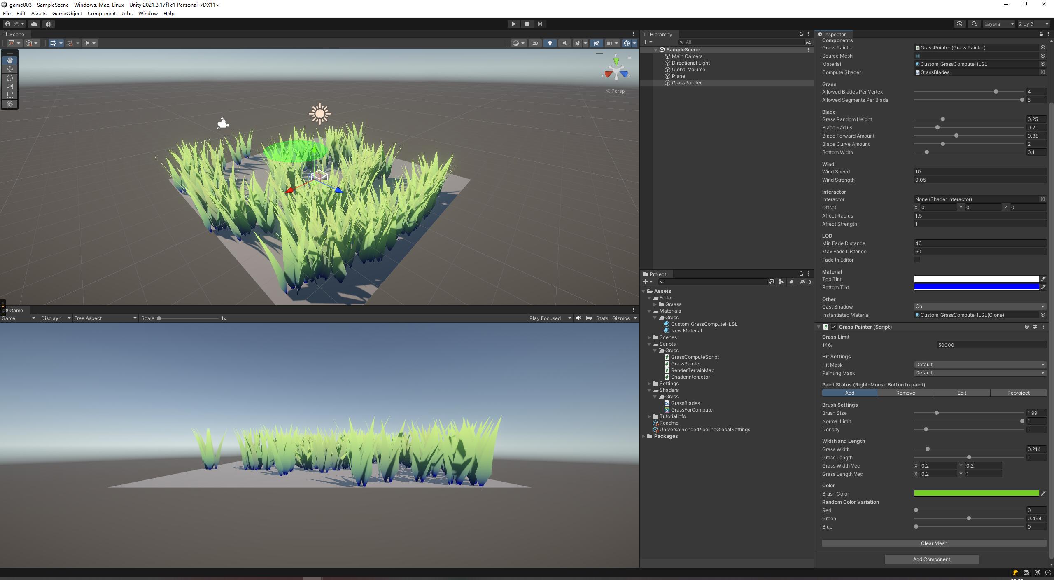
Task: Toggle 2D scene view mode
Action: click(x=535, y=43)
